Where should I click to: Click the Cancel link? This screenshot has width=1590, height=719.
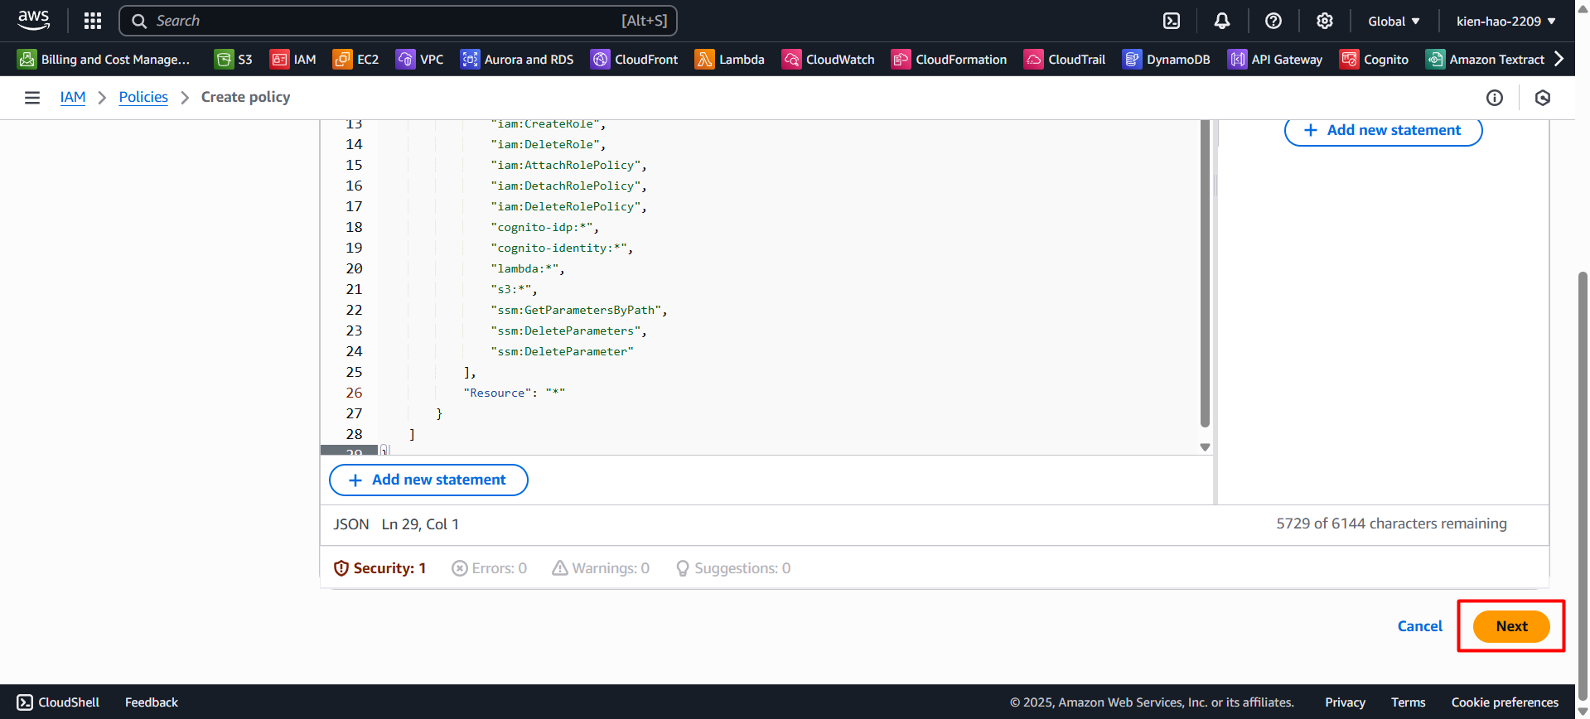coord(1419,626)
